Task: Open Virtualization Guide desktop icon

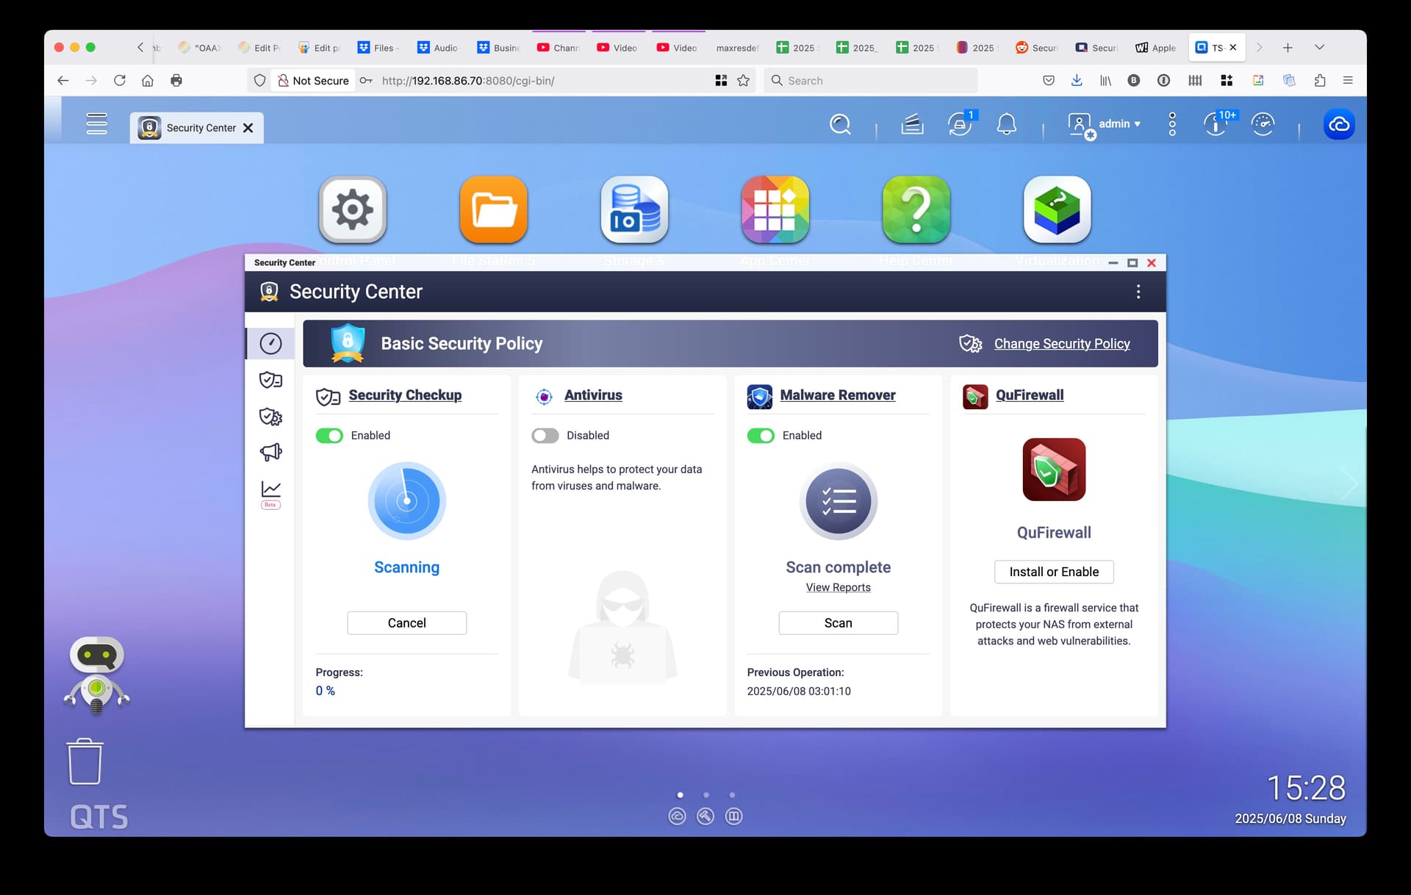Action: pyautogui.click(x=1057, y=209)
